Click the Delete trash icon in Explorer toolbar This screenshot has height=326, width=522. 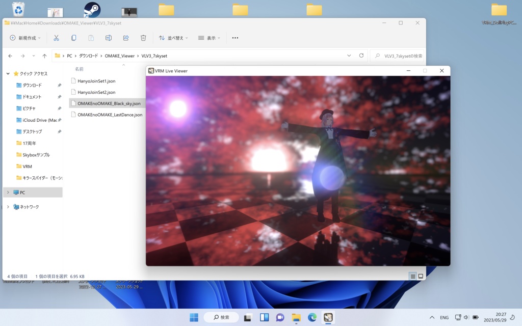click(143, 38)
